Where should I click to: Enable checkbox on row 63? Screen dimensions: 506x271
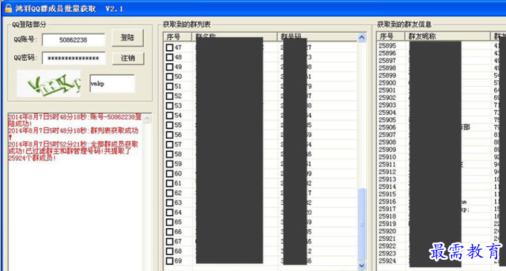coord(170,203)
